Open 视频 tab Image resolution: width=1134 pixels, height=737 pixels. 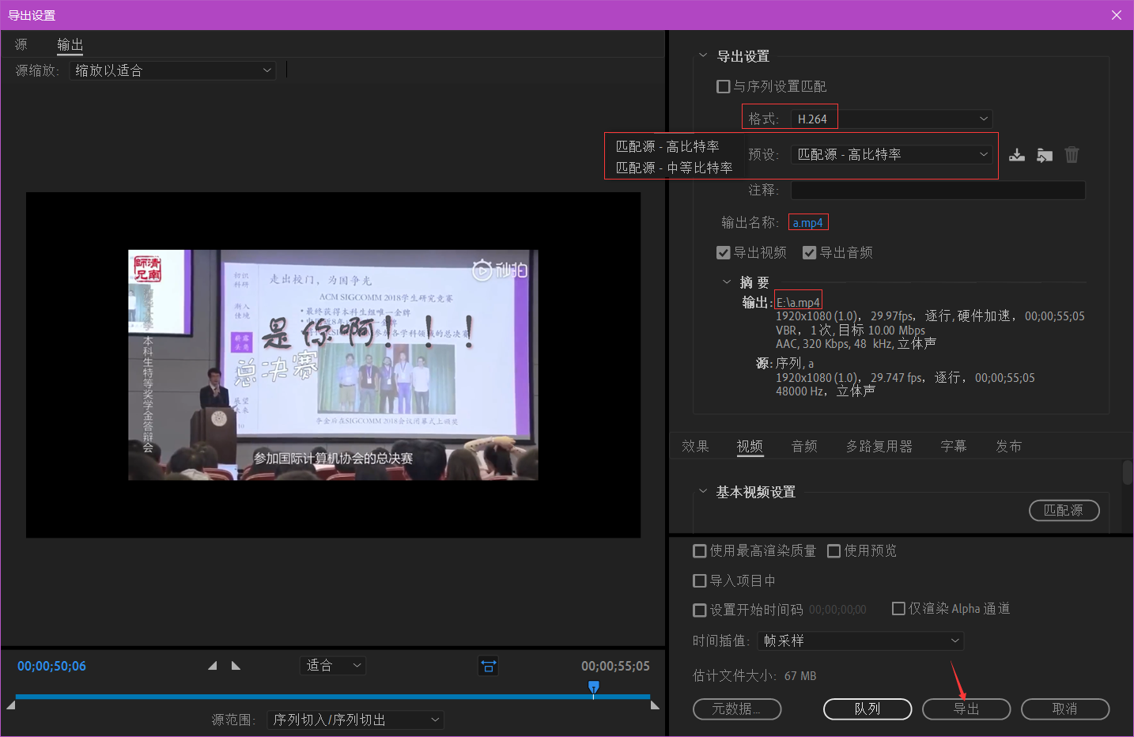coord(750,446)
